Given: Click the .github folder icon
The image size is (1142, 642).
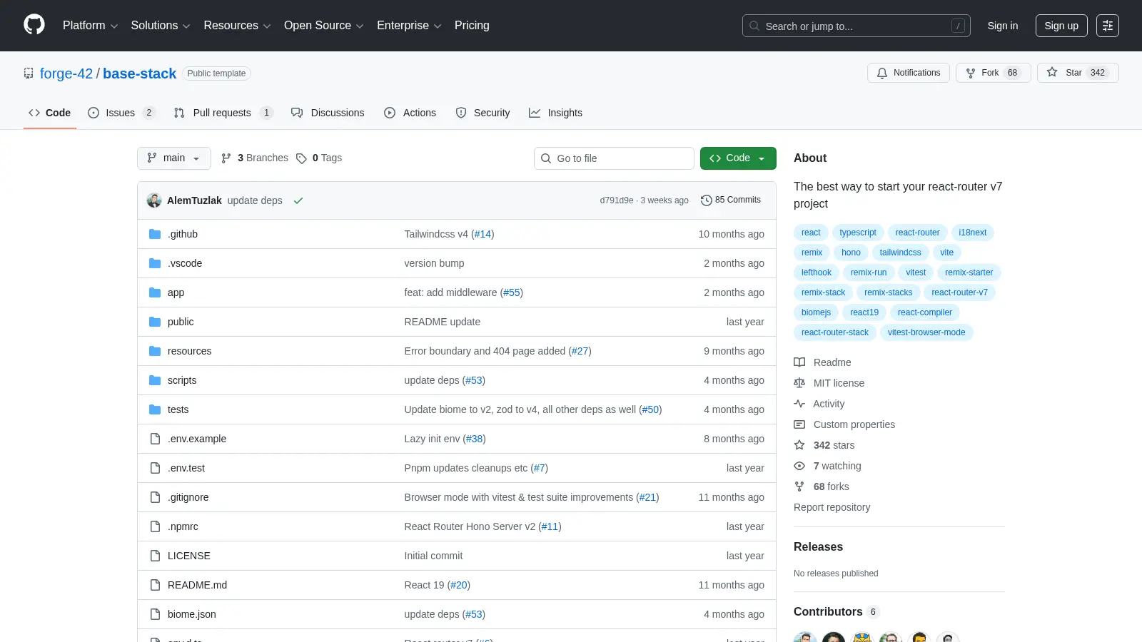Looking at the screenshot, I should click(155, 234).
